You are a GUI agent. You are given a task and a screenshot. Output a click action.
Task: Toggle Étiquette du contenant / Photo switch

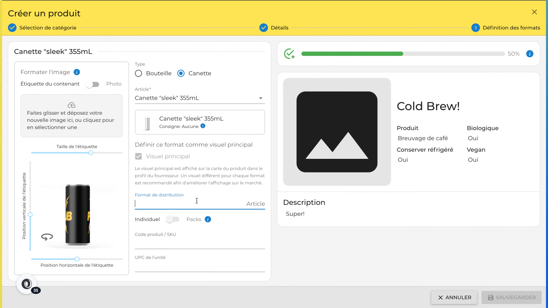(92, 84)
